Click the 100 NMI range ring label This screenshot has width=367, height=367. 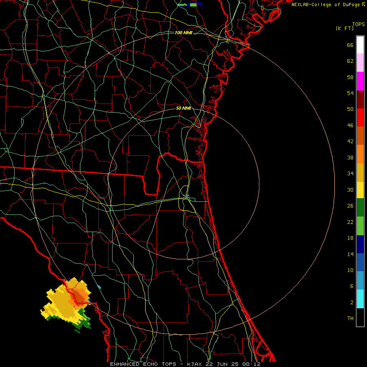click(x=183, y=33)
